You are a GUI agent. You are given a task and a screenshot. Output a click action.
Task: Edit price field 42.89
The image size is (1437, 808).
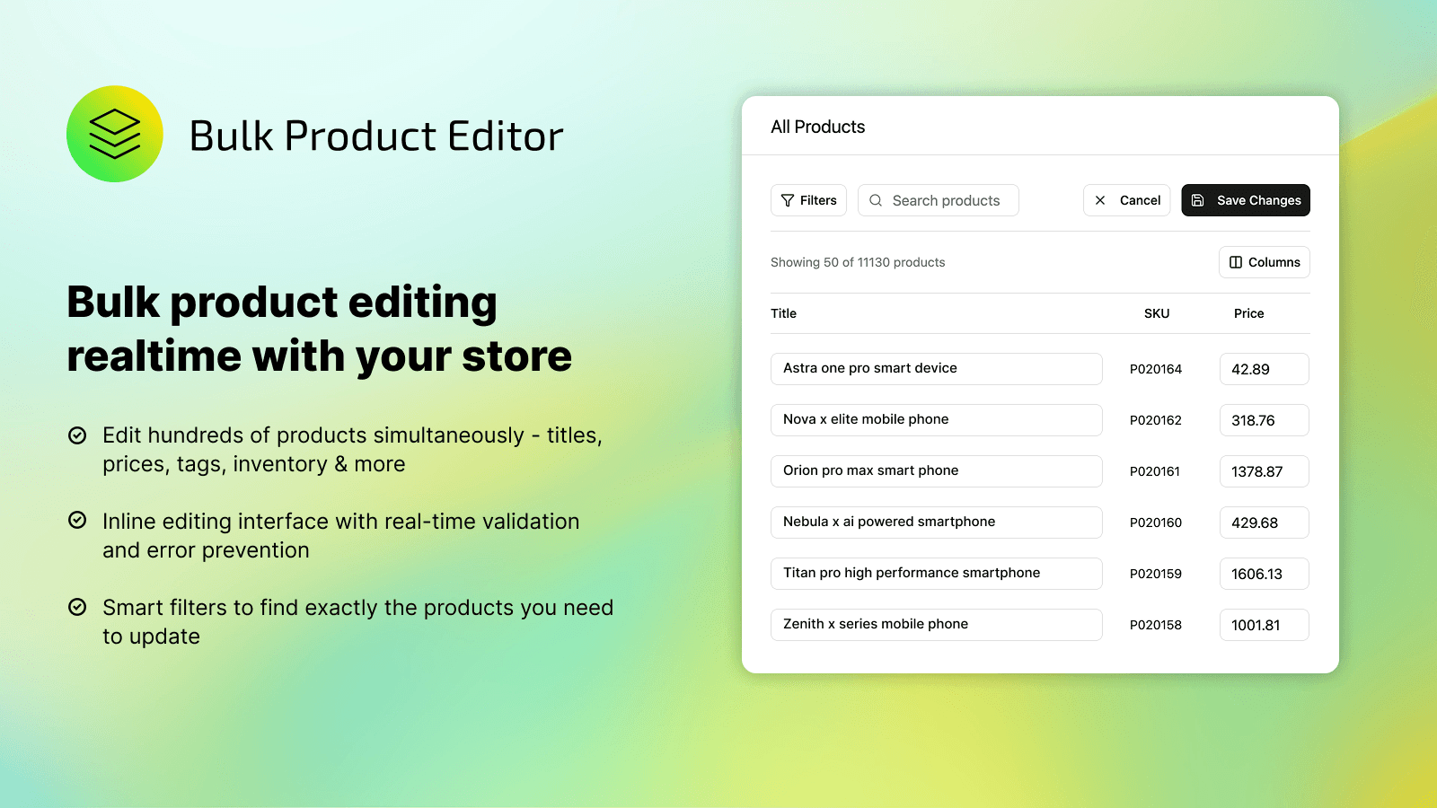coord(1265,369)
